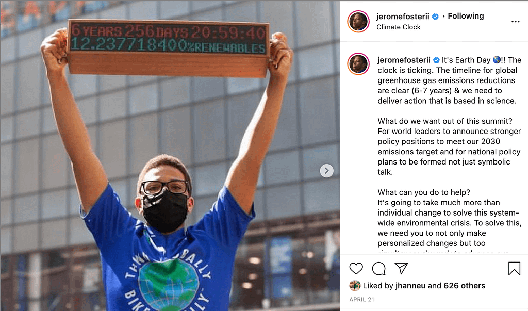Click jeromefosterii username in the caption
This screenshot has height=311, width=528.
404,60
